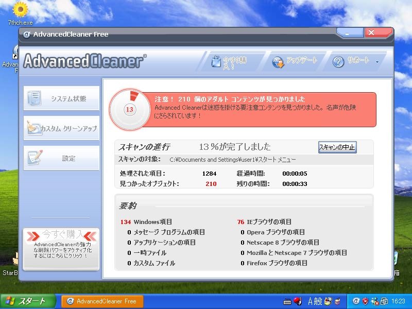This screenshot has height=309, width=412.
Task: Click the globe update icon
Action: (x=278, y=62)
